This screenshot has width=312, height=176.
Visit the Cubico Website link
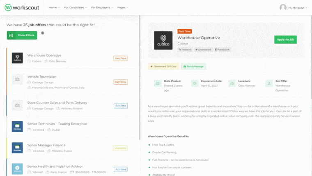[185, 49]
